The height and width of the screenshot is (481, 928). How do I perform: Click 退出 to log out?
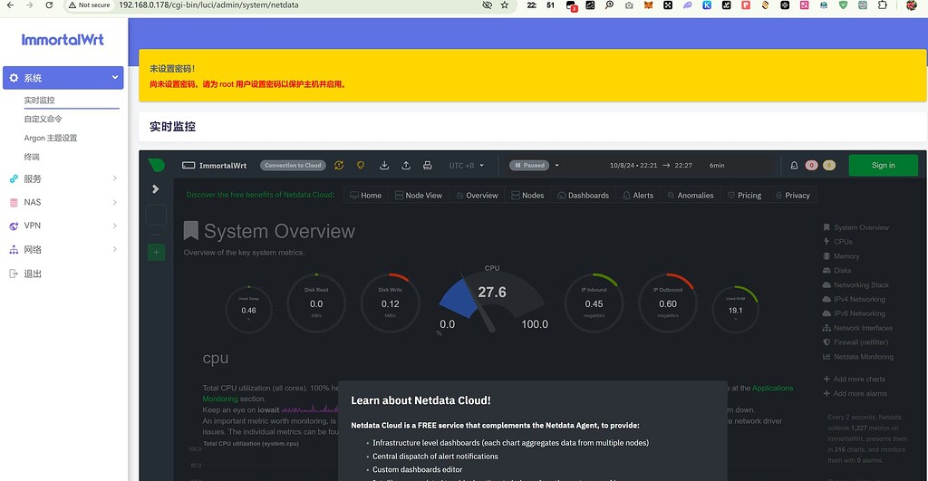(x=33, y=274)
